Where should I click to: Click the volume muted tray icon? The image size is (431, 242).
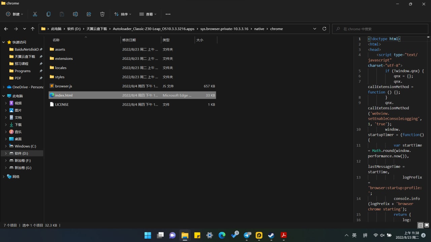coord(383,235)
